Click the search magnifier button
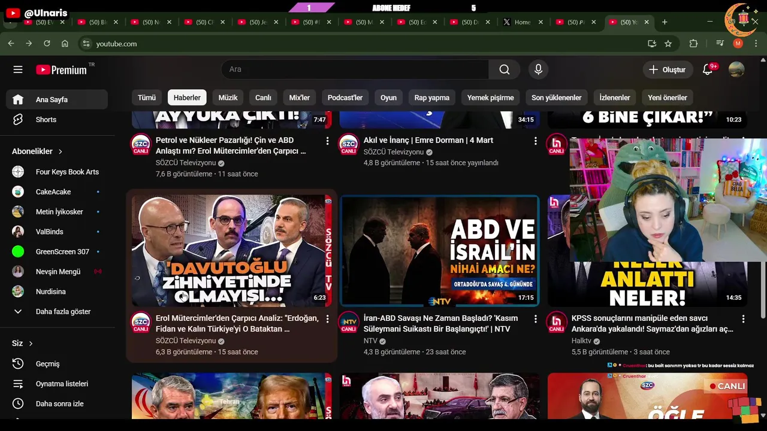The image size is (767, 431). click(x=505, y=69)
